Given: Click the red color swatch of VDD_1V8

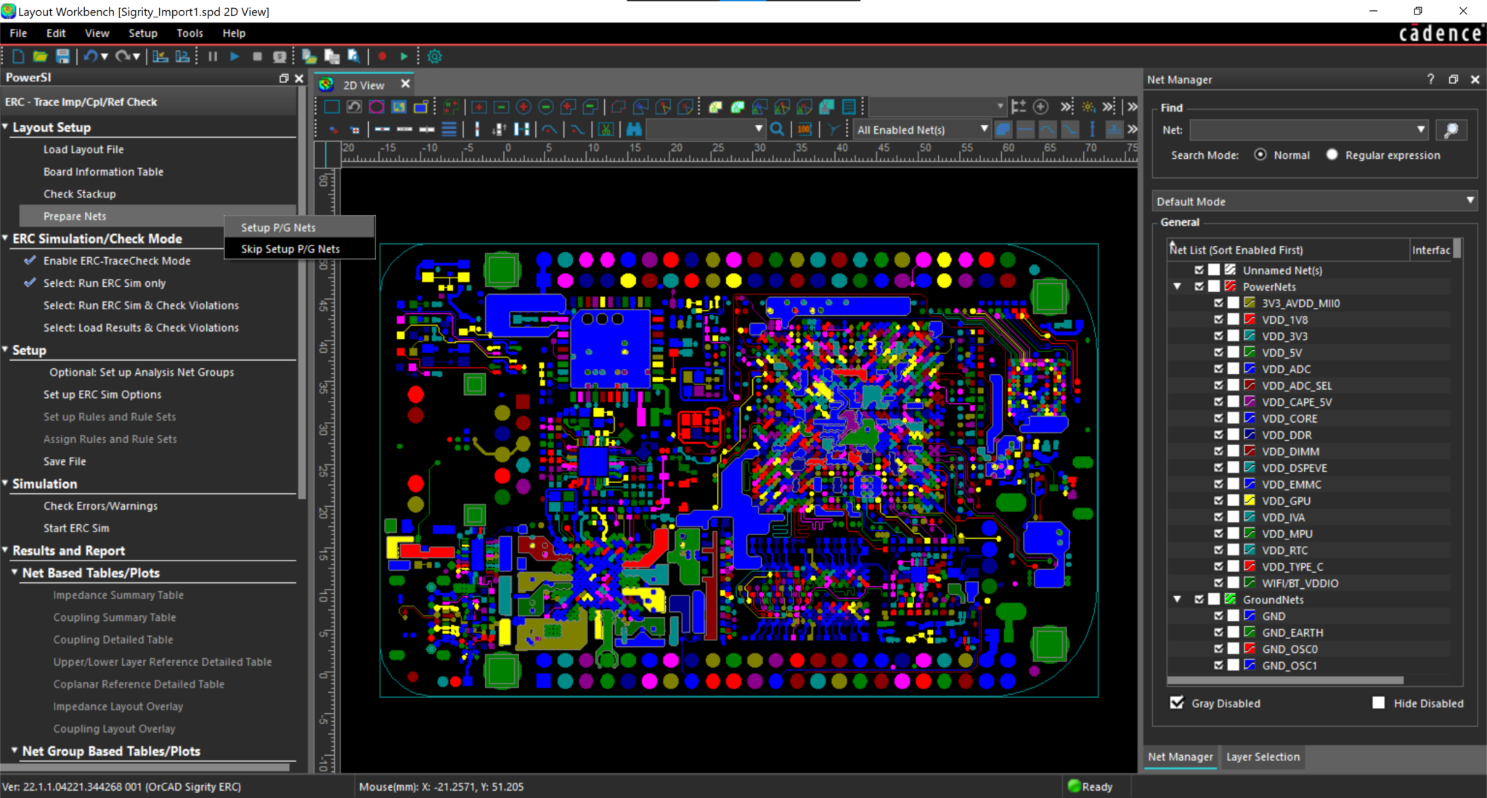Looking at the screenshot, I should (x=1250, y=319).
